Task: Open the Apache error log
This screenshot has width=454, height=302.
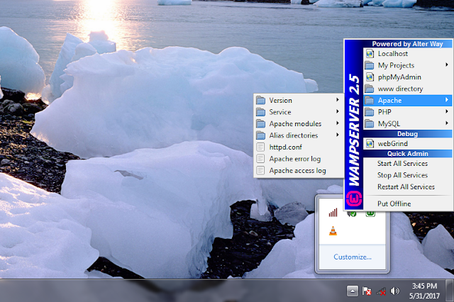Action: pos(298,159)
